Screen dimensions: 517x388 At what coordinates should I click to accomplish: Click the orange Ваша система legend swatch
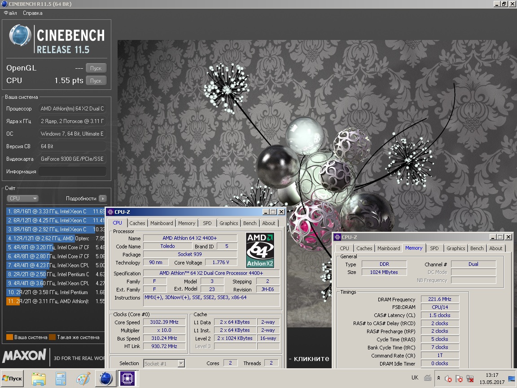(9, 337)
